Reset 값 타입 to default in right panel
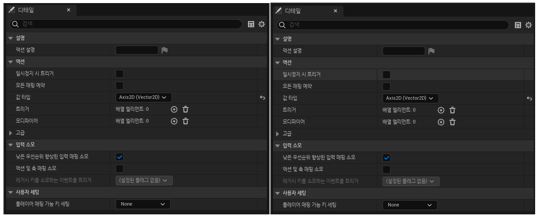Image resolution: width=536 pixels, height=217 pixels. tap(529, 98)
